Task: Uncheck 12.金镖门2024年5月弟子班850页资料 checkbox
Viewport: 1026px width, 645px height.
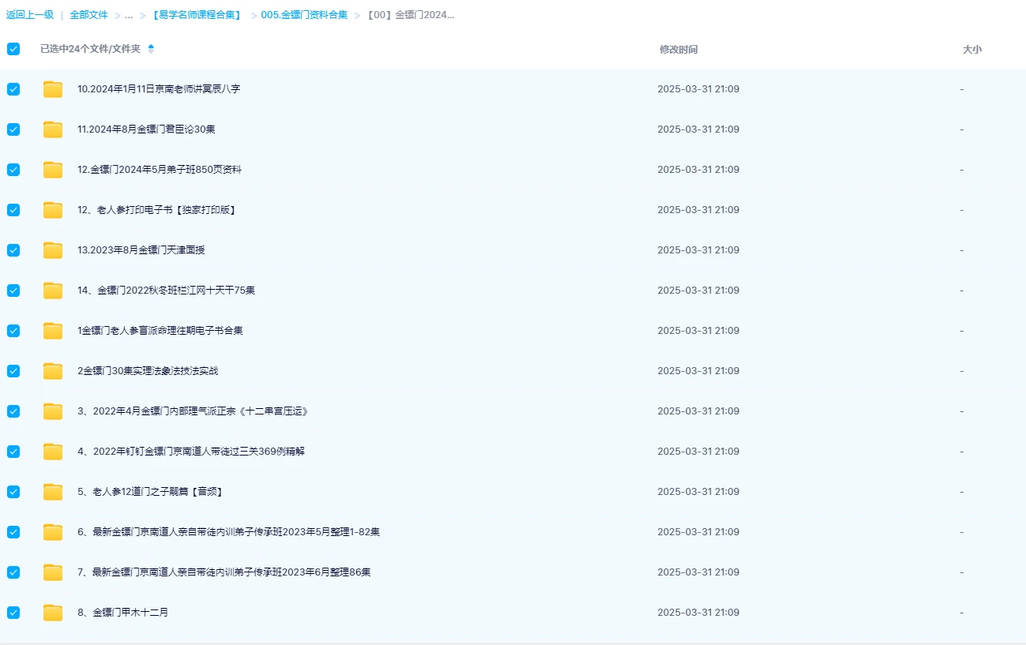Action: pos(13,170)
